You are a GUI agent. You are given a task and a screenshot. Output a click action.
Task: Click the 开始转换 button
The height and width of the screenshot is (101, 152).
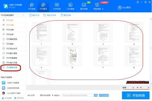(x=136, y=95)
